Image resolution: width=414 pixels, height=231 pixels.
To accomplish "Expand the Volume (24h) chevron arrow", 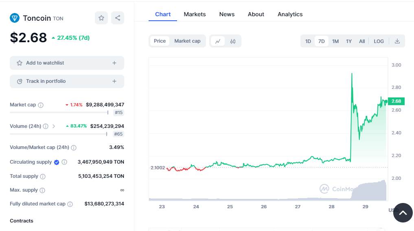I will [x=54, y=126].
